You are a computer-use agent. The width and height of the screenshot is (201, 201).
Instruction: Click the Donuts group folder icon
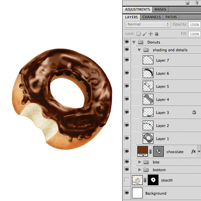[x=141, y=42]
